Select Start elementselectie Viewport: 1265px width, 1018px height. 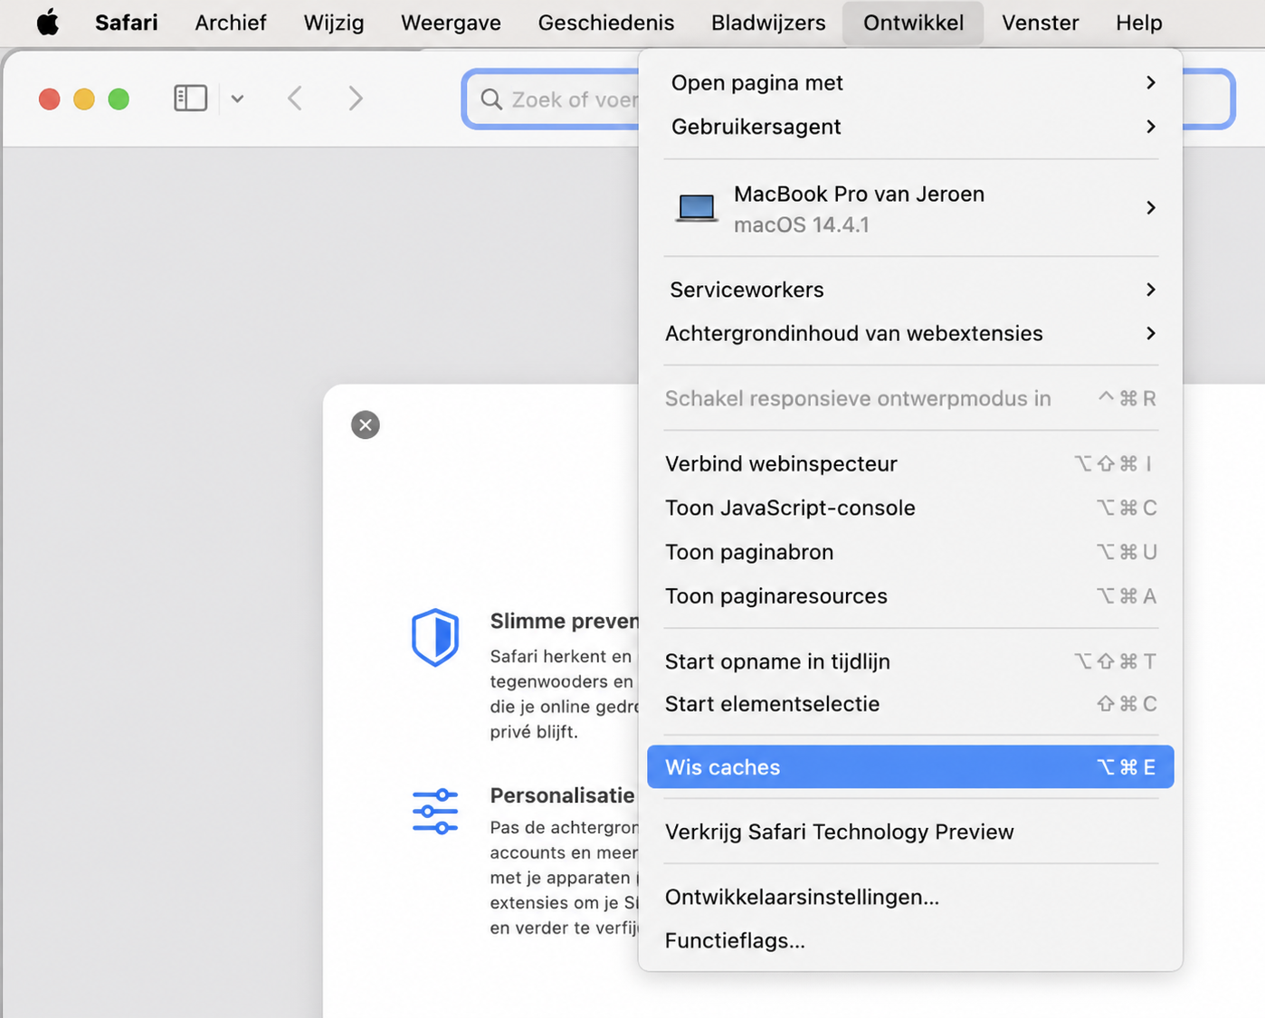pos(911,704)
